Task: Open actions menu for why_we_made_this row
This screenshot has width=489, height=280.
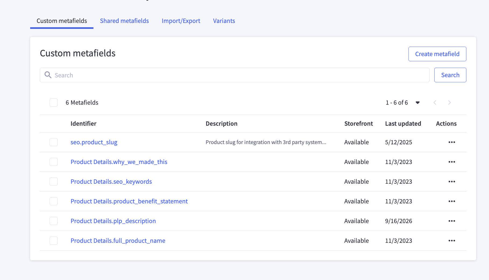Action: tap(452, 162)
